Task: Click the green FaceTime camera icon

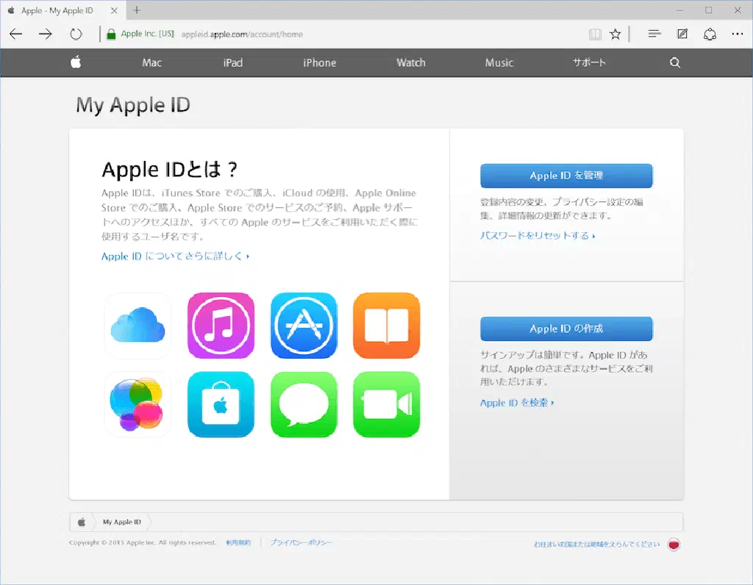Action: click(x=387, y=404)
